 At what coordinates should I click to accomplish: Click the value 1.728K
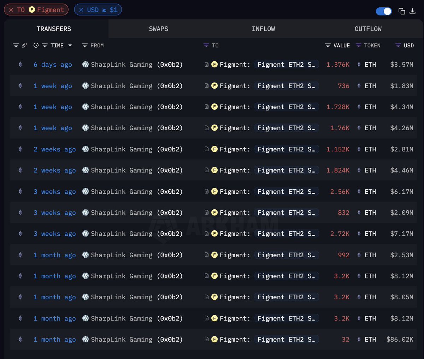tap(338, 107)
